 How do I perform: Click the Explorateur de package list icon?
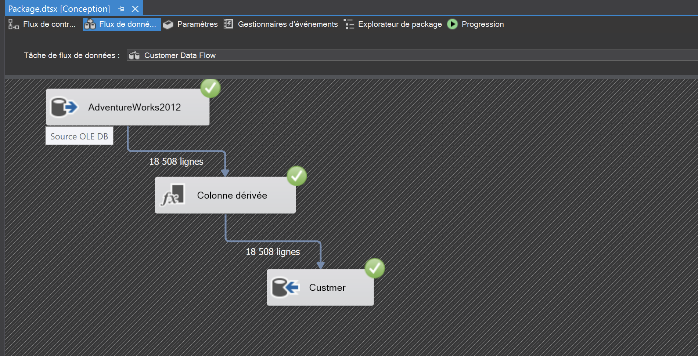(x=349, y=24)
